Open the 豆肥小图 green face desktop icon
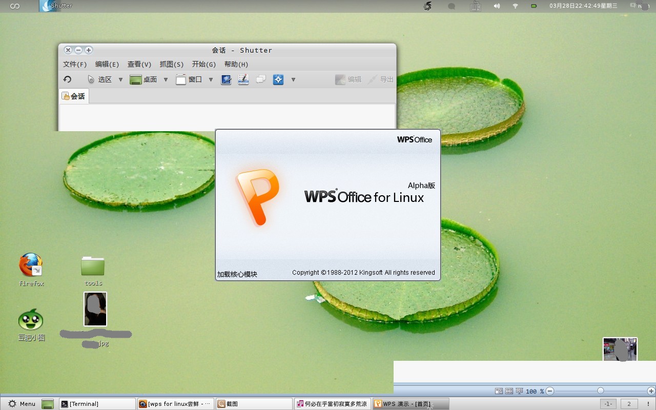This screenshot has width=656, height=410. 31,325
